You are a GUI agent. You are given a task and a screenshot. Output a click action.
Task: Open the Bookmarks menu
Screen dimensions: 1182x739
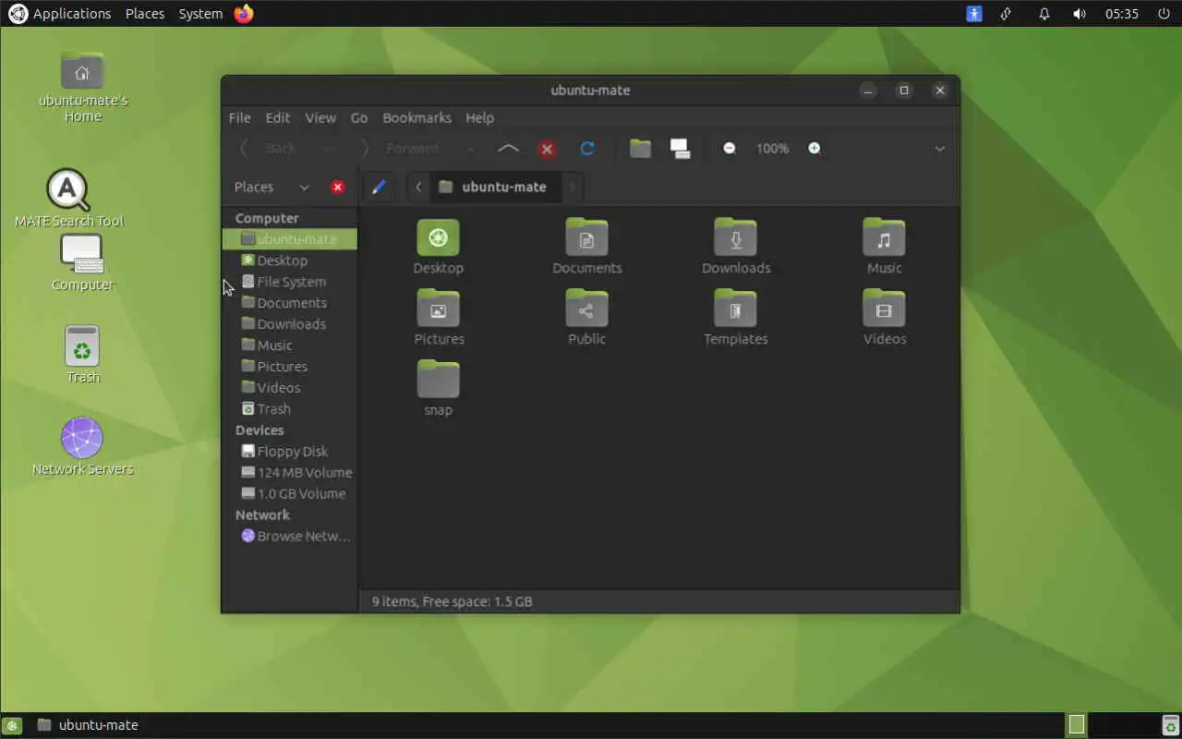416,117
